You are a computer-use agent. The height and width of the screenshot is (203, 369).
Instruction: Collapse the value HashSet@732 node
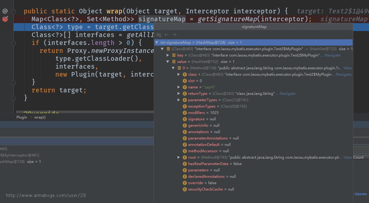(x=168, y=62)
